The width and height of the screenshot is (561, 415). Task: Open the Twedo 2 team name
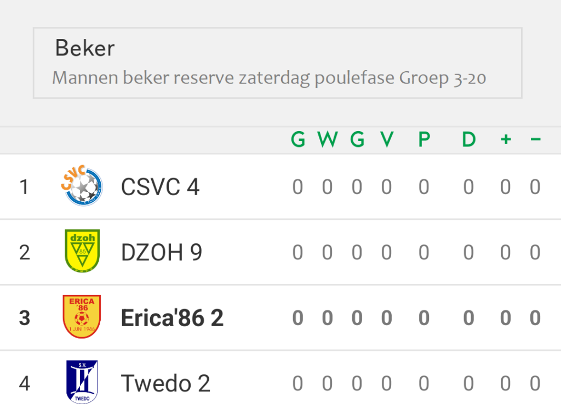[x=165, y=384]
